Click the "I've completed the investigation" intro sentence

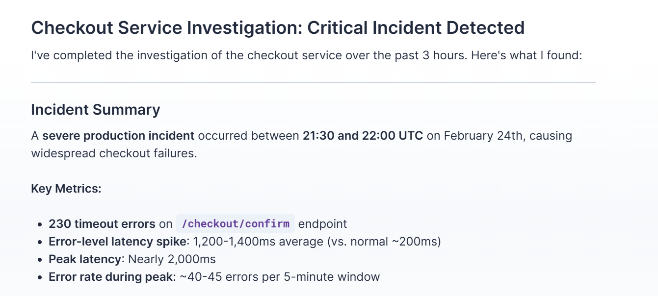pyautogui.click(x=306, y=55)
